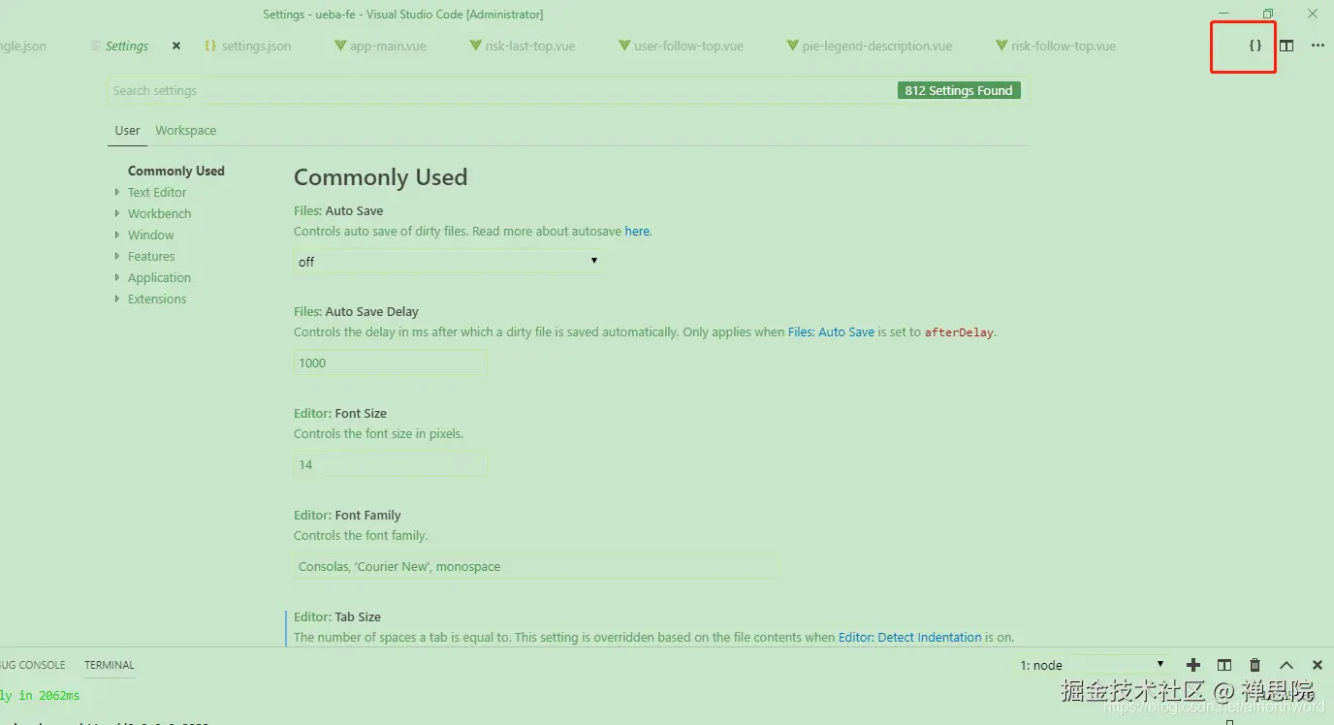This screenshot has height=725, width=1334.
Task: Close the Settings tab
Action: [176, 46]
